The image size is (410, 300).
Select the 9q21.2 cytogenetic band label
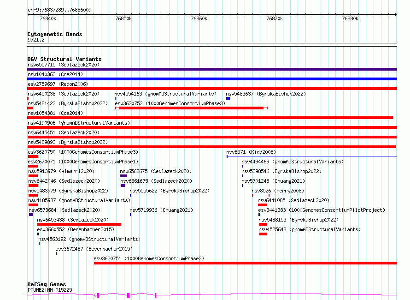coord(36,40)
